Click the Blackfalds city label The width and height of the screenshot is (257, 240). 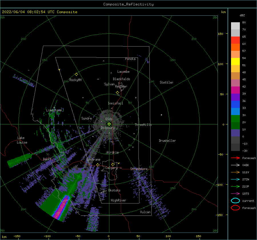click(x=121, y=79)
